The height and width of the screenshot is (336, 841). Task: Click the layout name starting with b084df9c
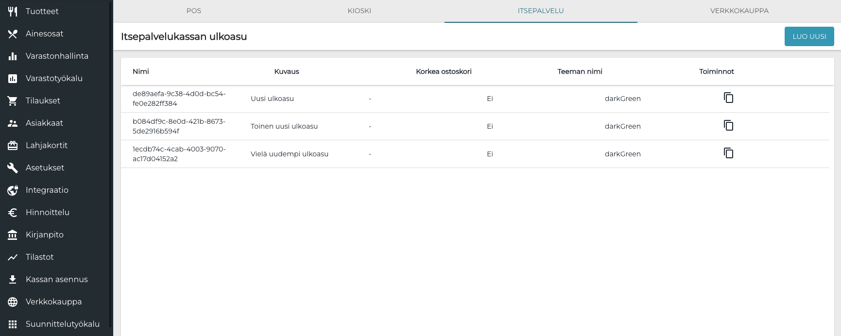pos(179,126)
